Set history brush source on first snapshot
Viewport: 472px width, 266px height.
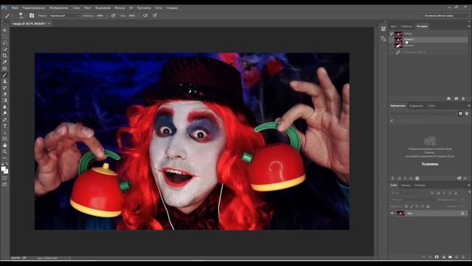392,34
